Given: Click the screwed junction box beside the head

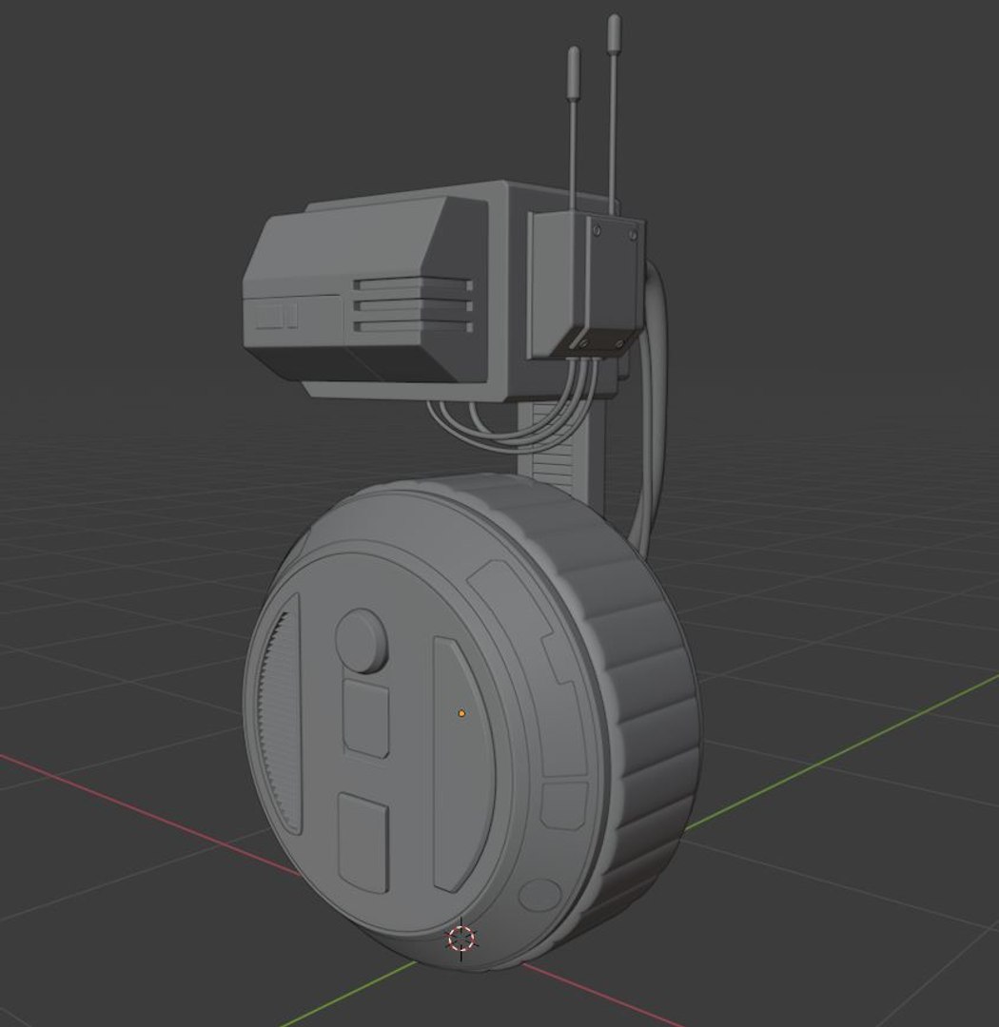Looking at the screenshot, I should coord(585,286).
